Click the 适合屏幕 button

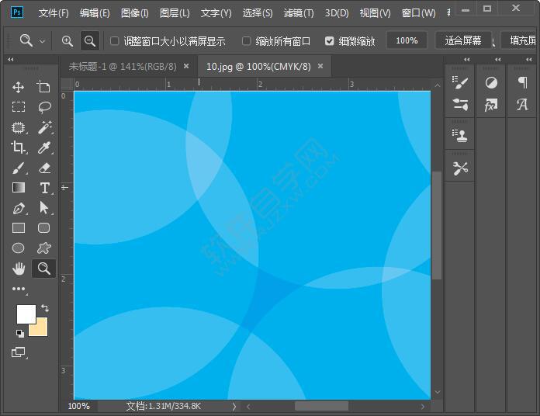tap(463, 40)
